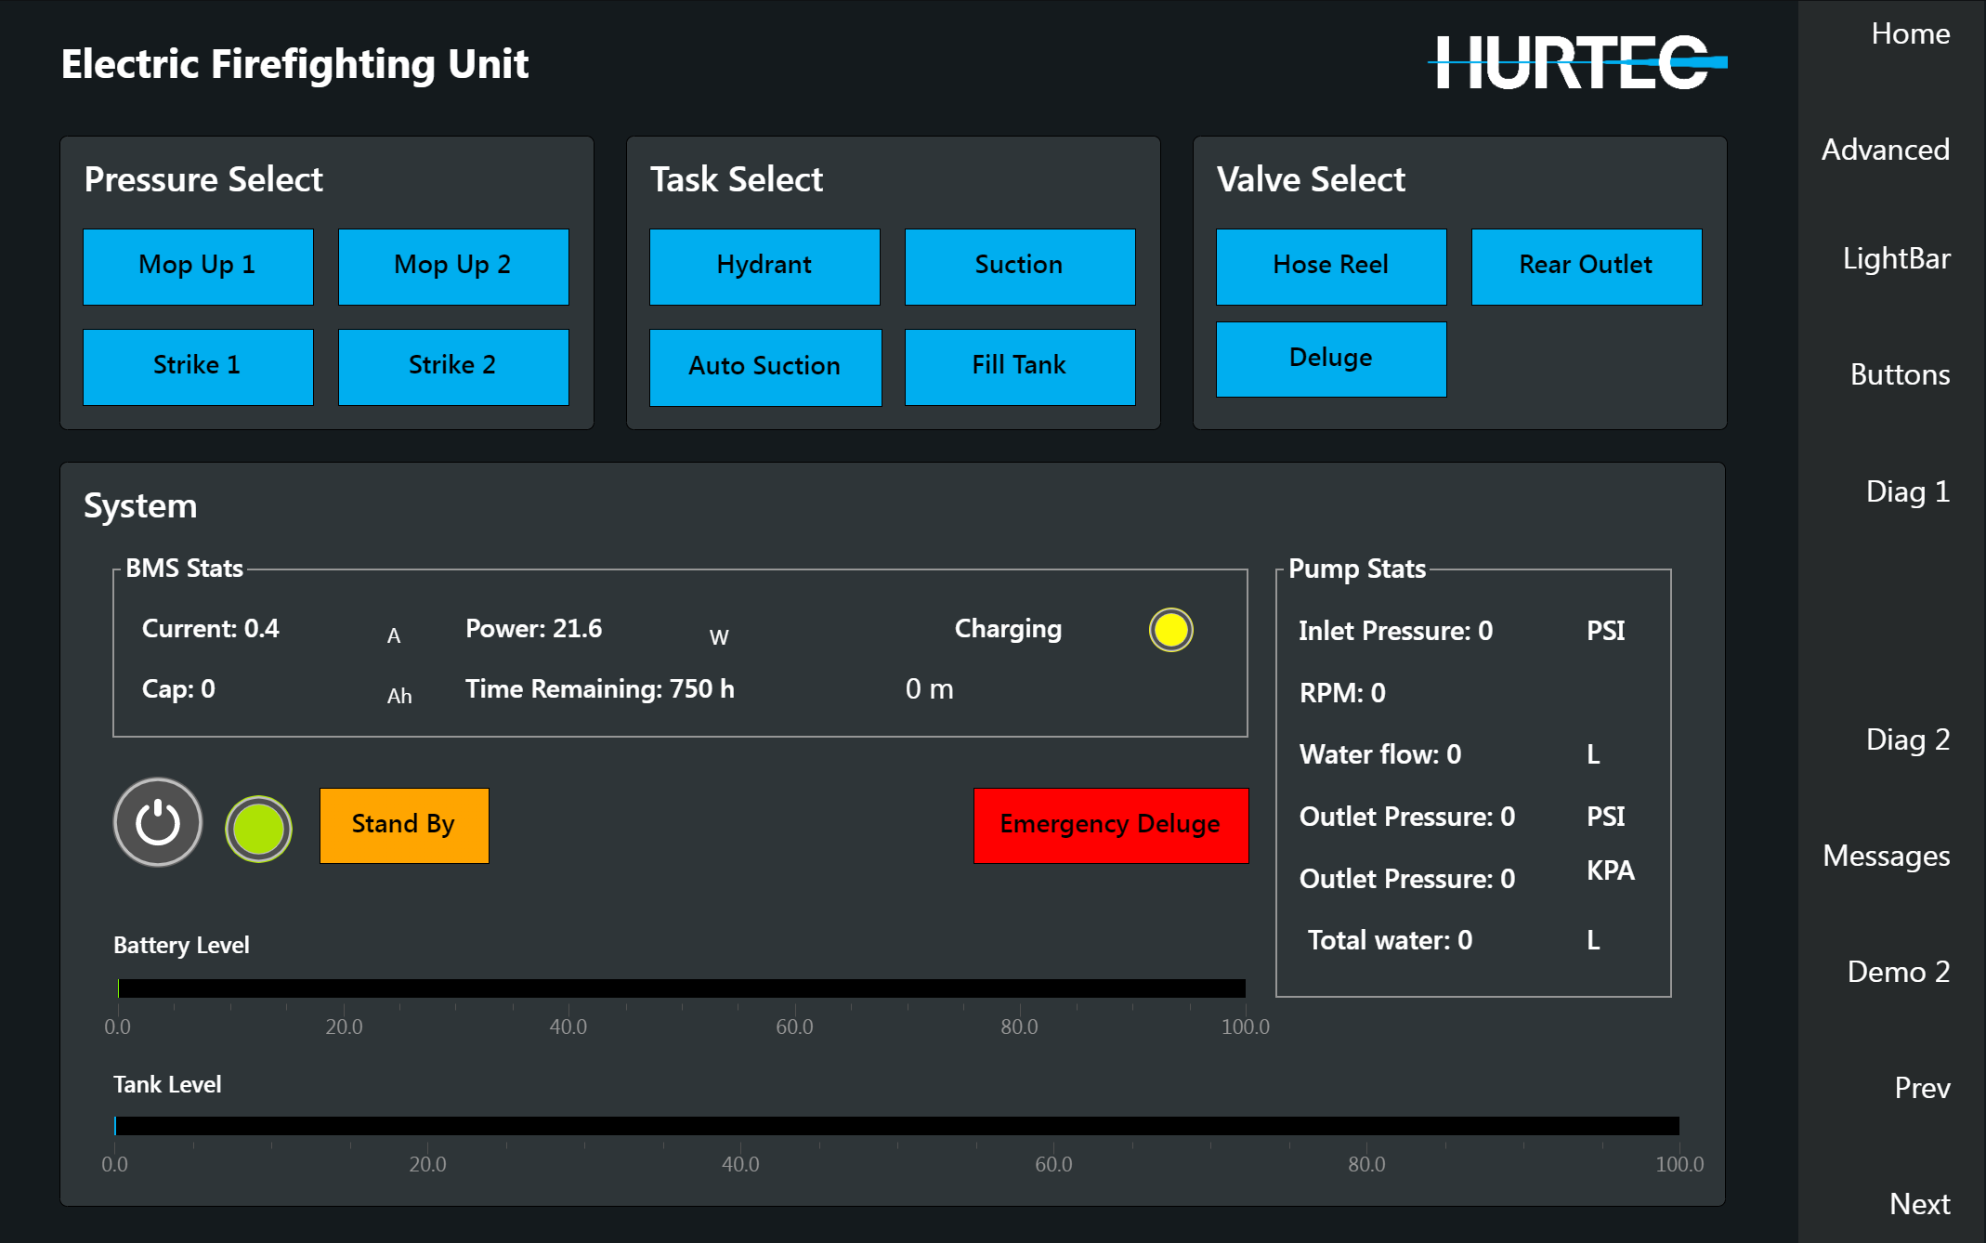Viewport: 1986px width, 1243px height.
Task: Activate the Suction task
Action: (x=1020, y=267)
